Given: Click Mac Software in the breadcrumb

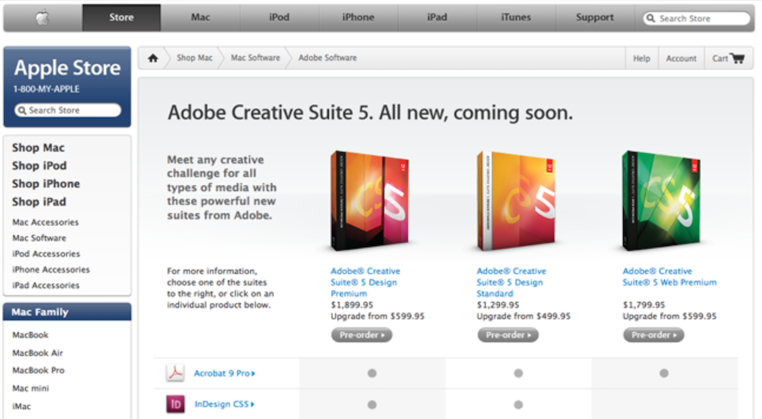Looking at the screenshot, I should pyautogui.click(x=255, y=58).
